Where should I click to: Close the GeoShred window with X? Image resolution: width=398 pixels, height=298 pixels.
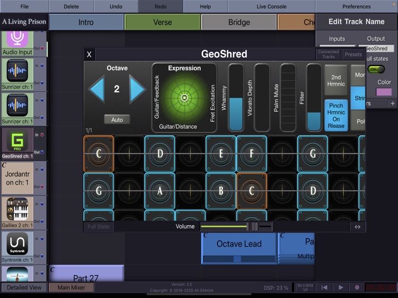click(x=89, y=54)
